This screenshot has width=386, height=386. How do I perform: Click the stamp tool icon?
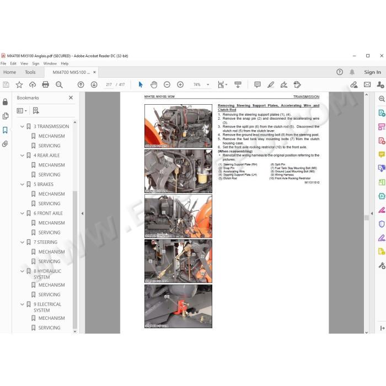(297, 85)
